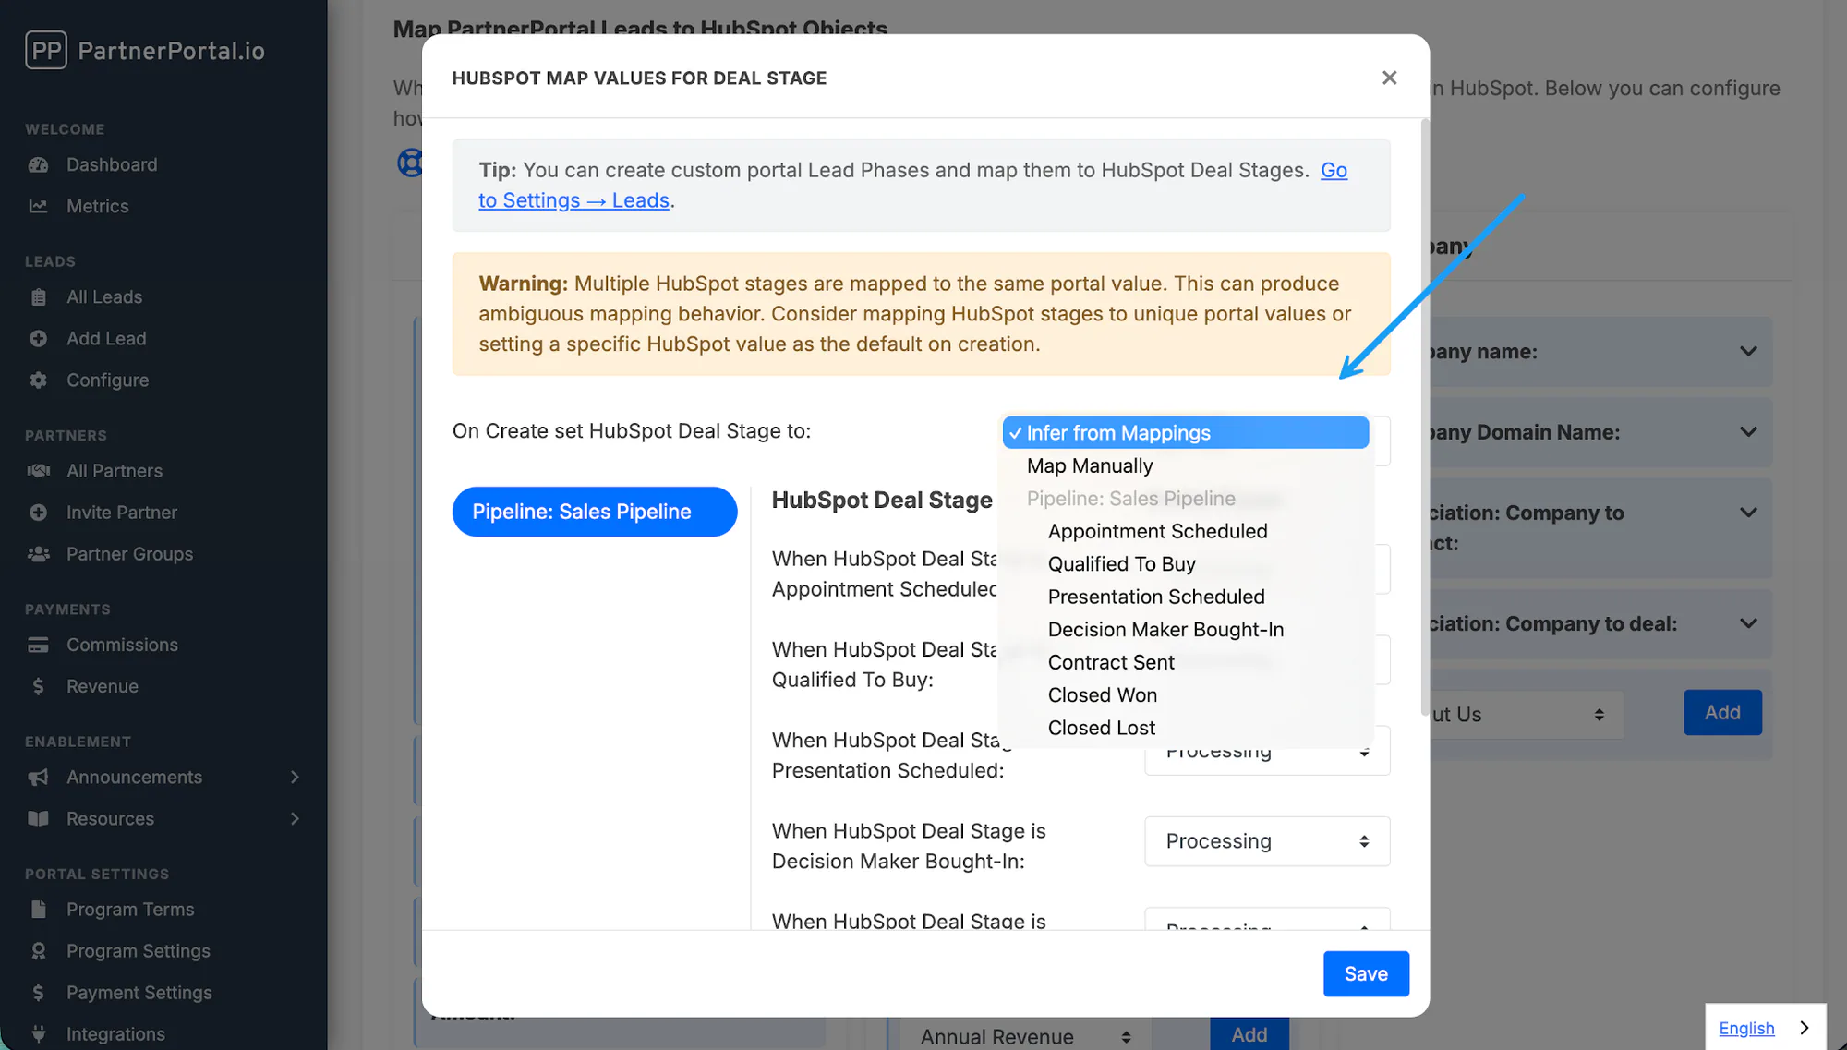Click the Program Terms document icon
Viewport: 1847px width, 1050px height.
coord(38,909)
